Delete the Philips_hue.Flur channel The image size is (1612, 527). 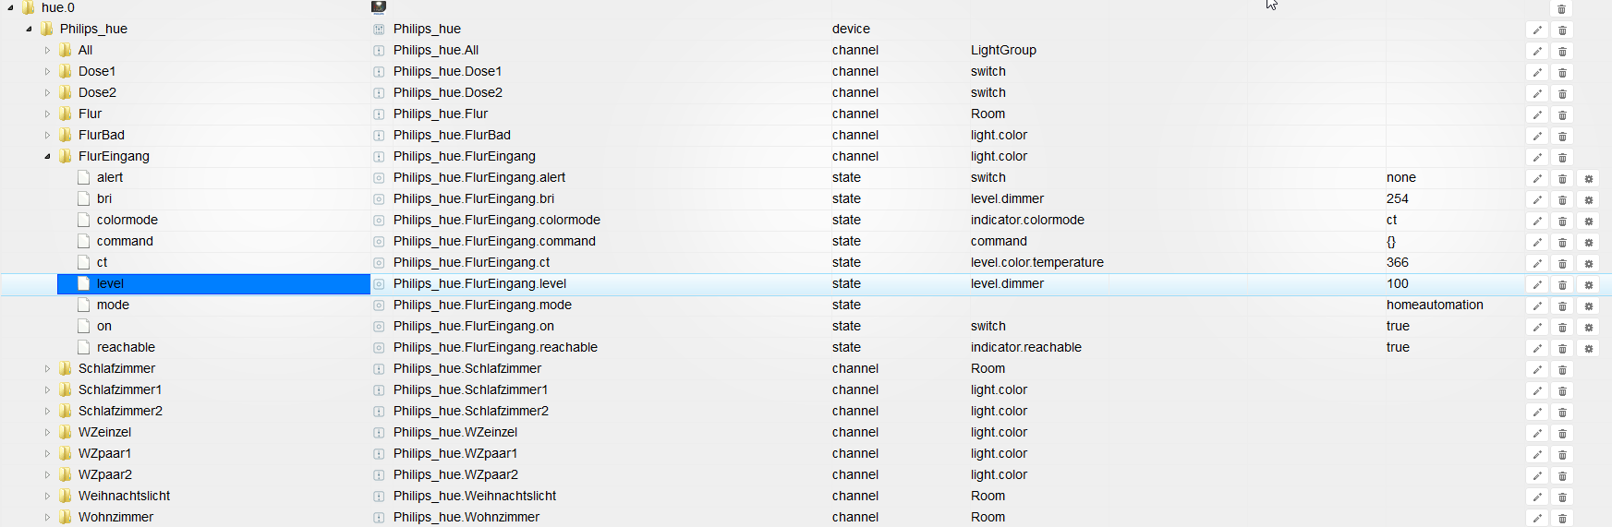[x=1562, y=115]
